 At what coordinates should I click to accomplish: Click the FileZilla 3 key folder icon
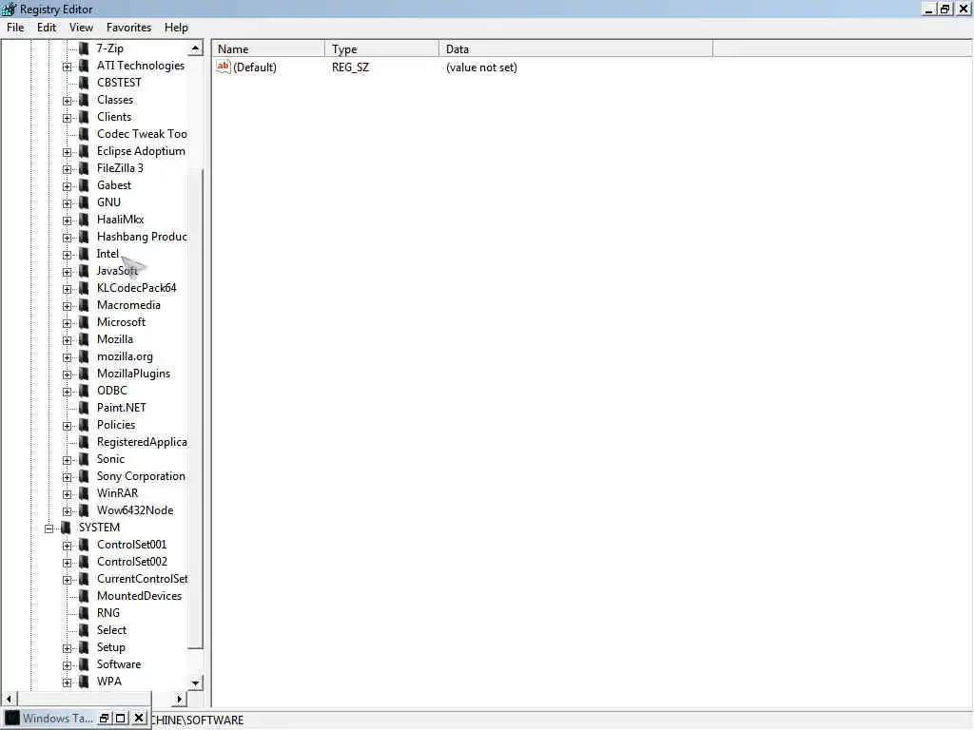pyautogui.click(x=84, y=168)
